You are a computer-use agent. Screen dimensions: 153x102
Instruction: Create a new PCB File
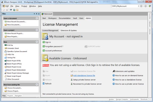(9, 45)
